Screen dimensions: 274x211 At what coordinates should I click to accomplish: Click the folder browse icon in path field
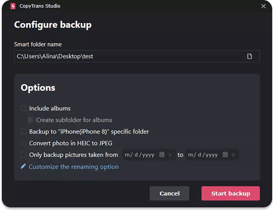point(249,56)
